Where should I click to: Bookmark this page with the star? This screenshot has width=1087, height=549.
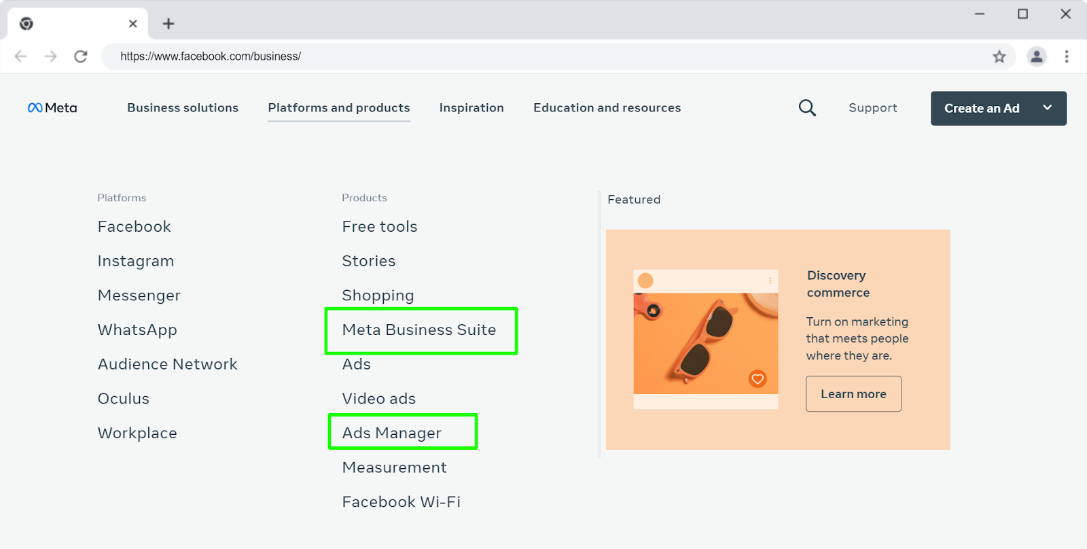point(999,56)
